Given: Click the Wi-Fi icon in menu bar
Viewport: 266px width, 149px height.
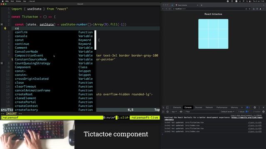Looking at the screenshot, I should click(x=244, y=1).
